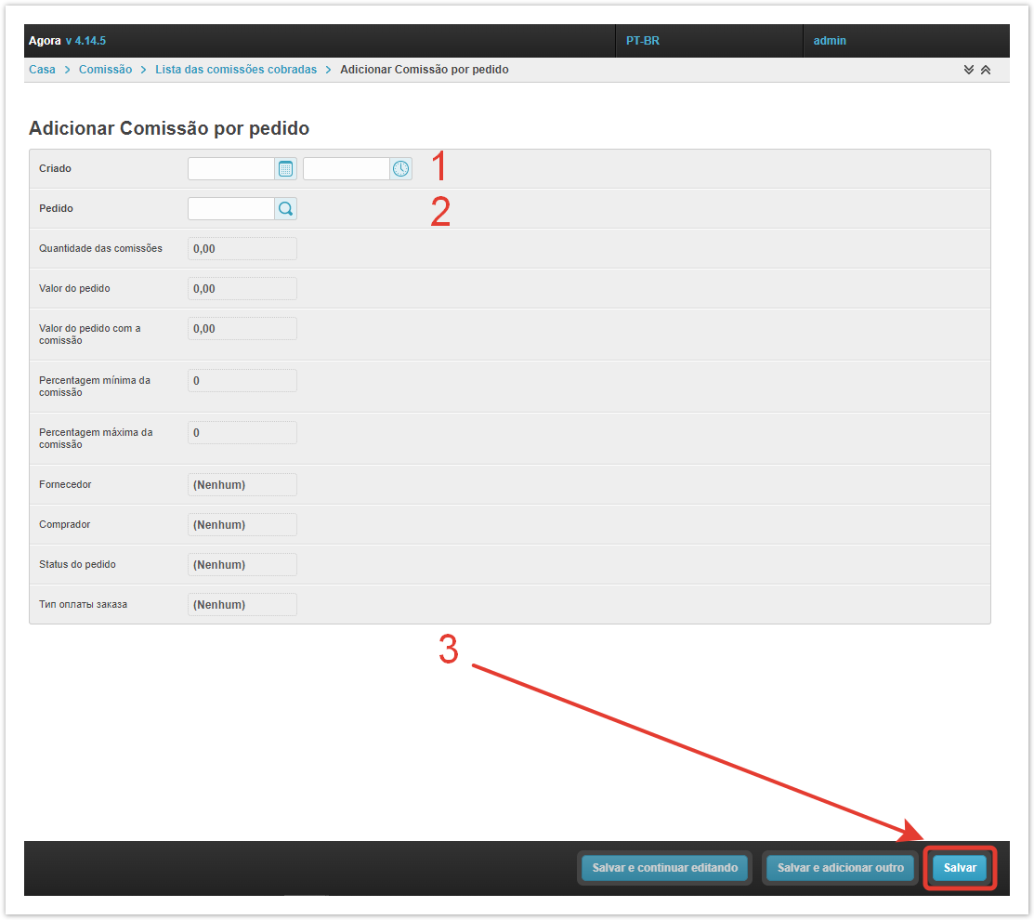Open the clock time picker for Criado
1034x920 pixels.
pos(400,169)
